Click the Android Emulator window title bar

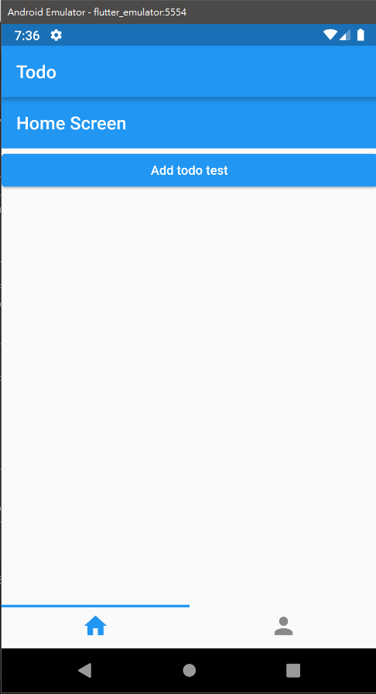click(x=188, y=12)
